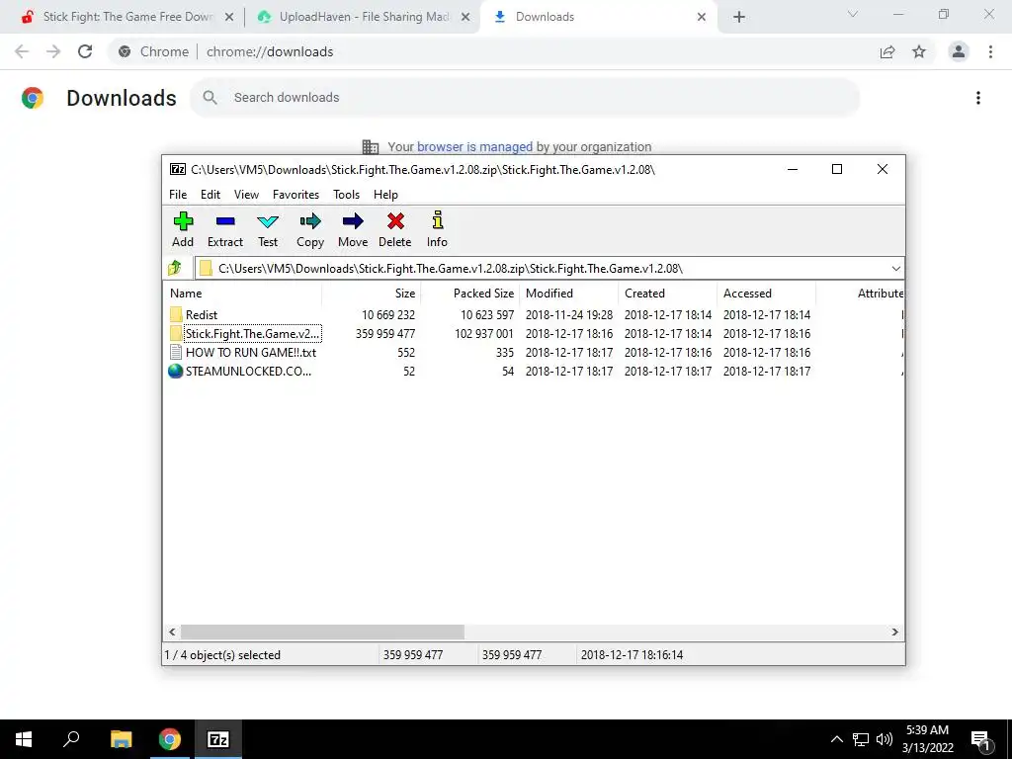Viewport: 1012px width, 759px height.
Task: Open the Help menu in 7-Zip
Action: (x=385, y=195)
